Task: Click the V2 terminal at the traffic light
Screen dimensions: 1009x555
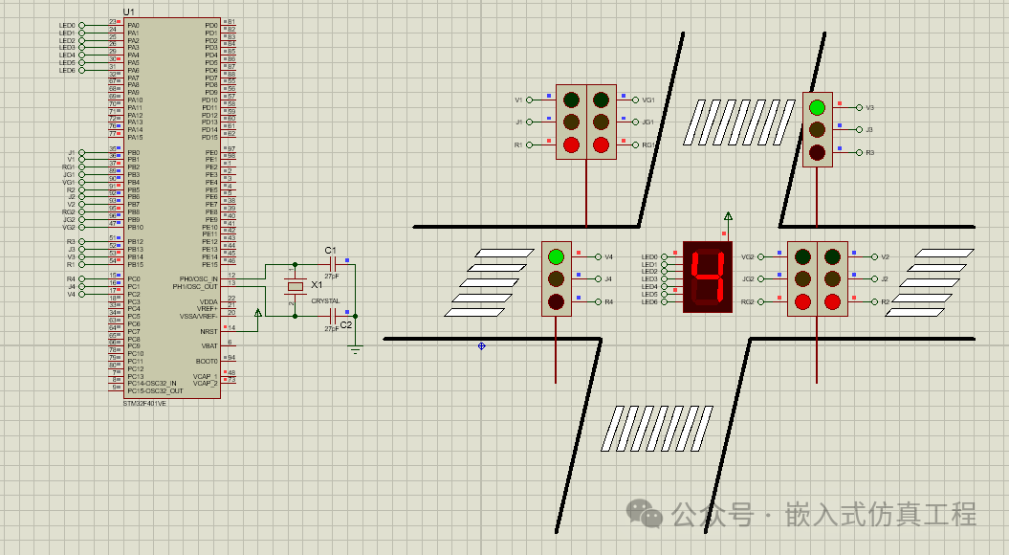Action: point(874,256)
